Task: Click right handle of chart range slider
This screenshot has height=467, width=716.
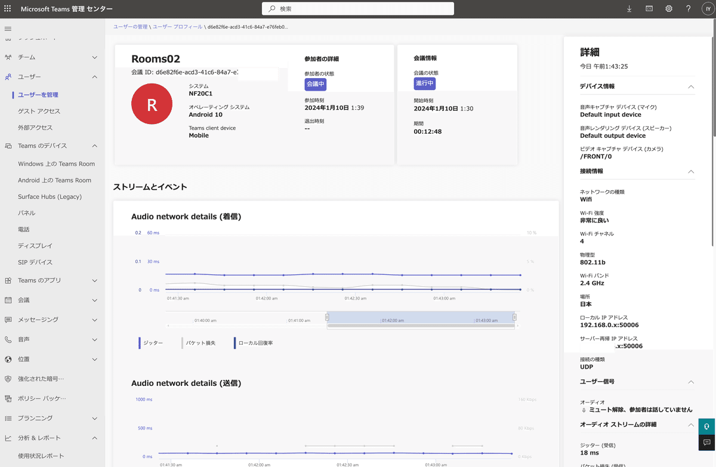Action: coord(515,317)
